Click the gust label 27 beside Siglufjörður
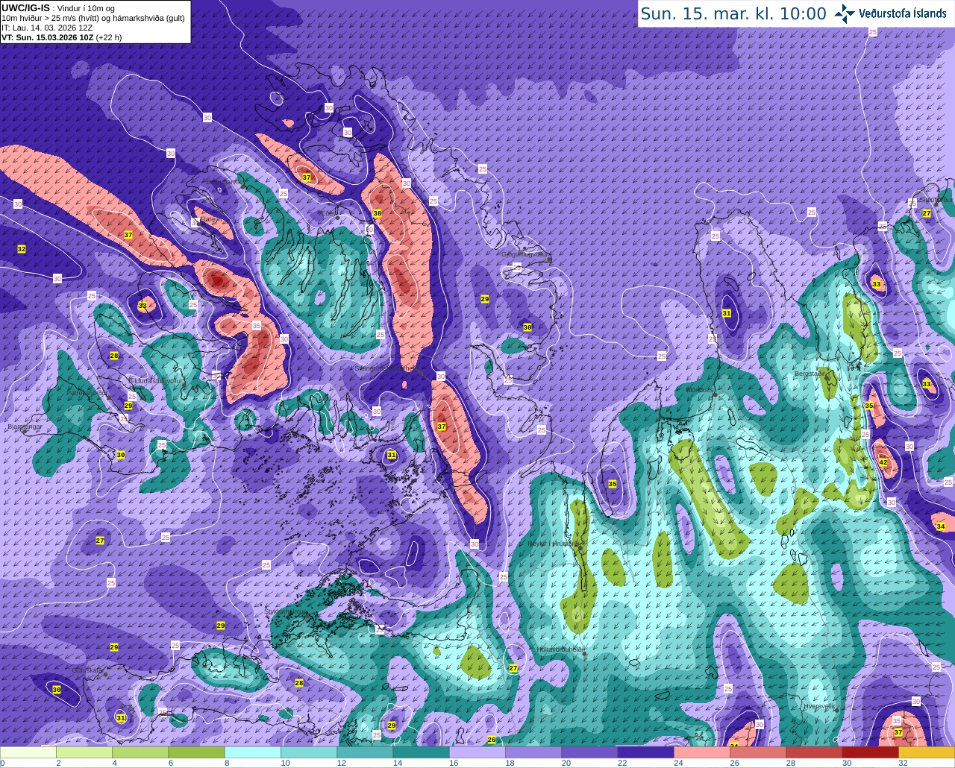The height and width of the screenshot is (768, 955). coord(927,213)
